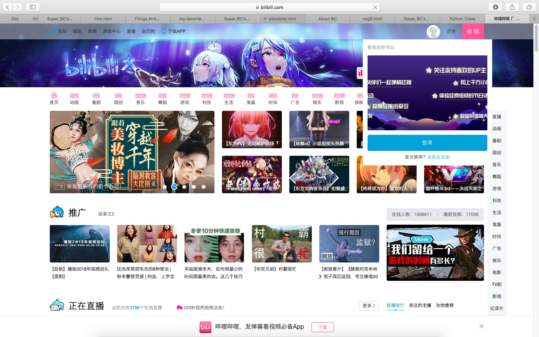Switch to the my-favorite... tab
539x337 pixels.
click(192, 19)
